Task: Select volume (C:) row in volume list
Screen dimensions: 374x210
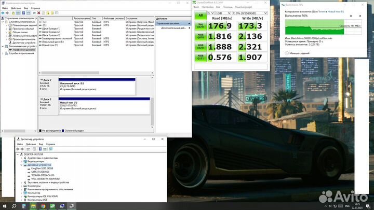Action: point(97,22)
